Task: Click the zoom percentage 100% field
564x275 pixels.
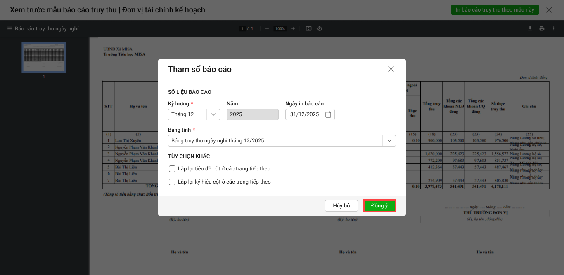Action: [x=280, y=29]
